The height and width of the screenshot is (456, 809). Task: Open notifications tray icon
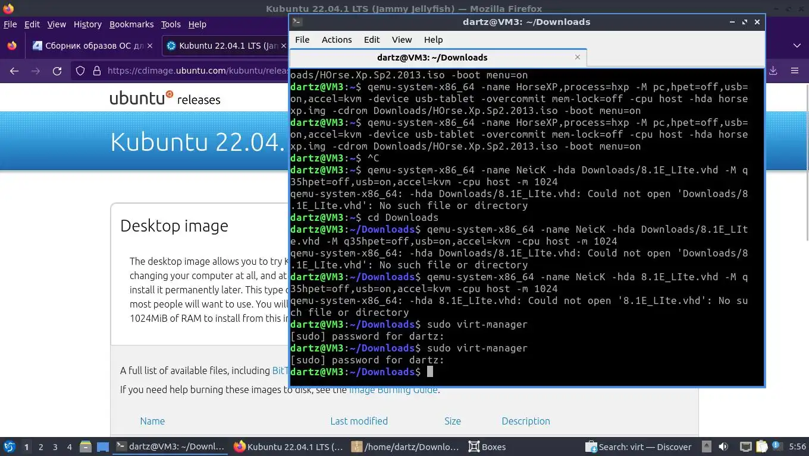click(x=777, y=446)
